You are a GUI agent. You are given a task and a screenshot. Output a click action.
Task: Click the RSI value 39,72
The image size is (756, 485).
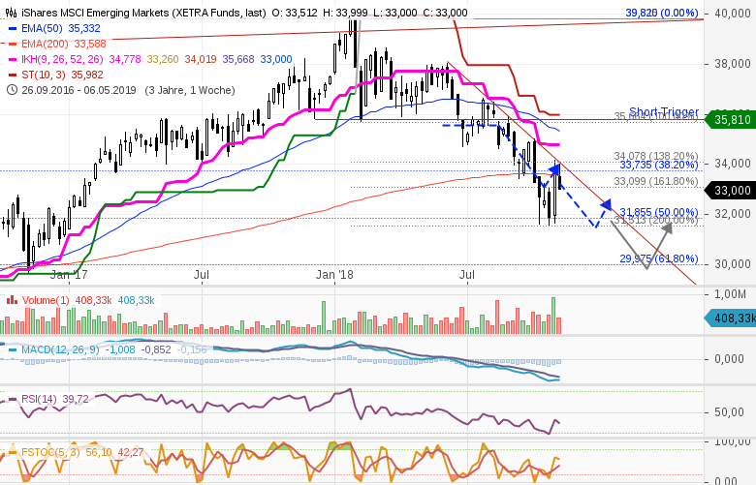[76, 399]
